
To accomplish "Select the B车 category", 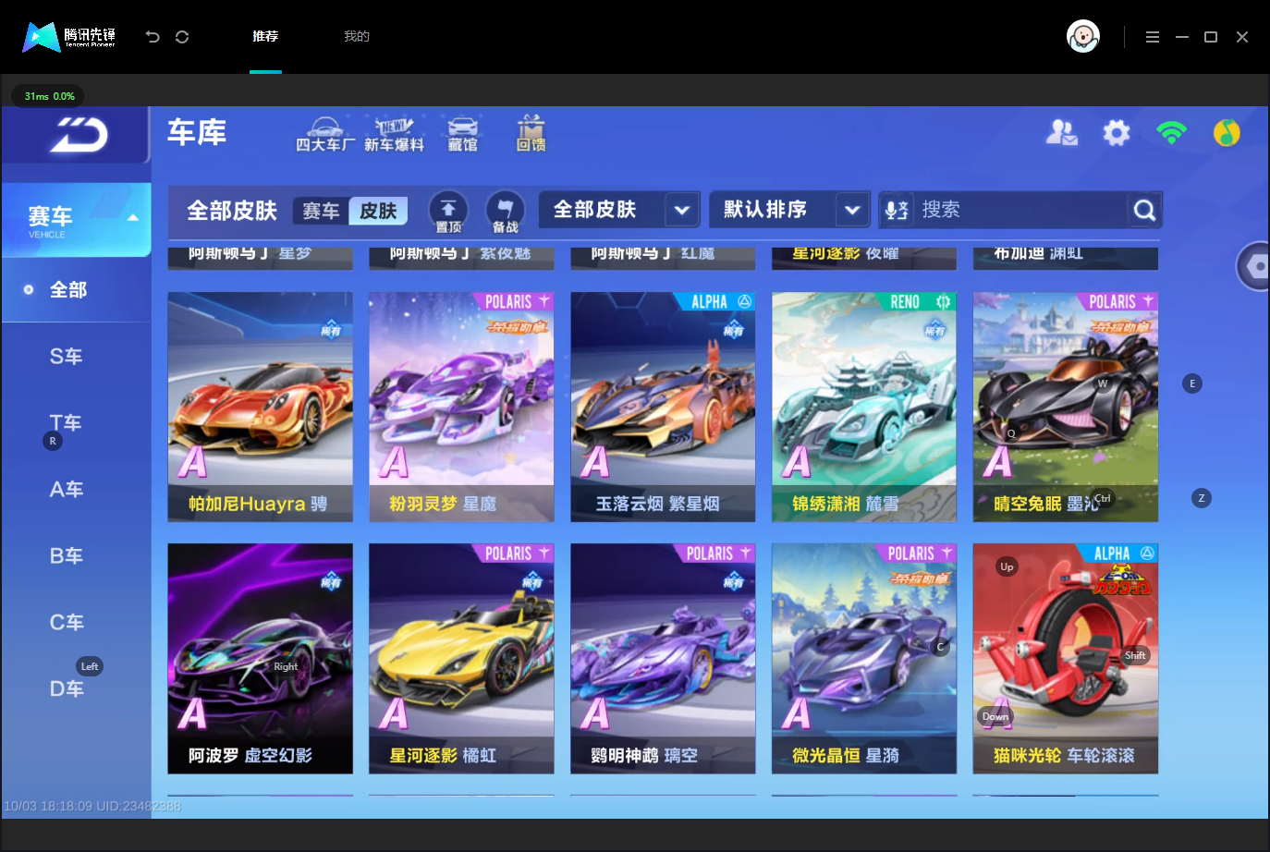I will [67, 556].
